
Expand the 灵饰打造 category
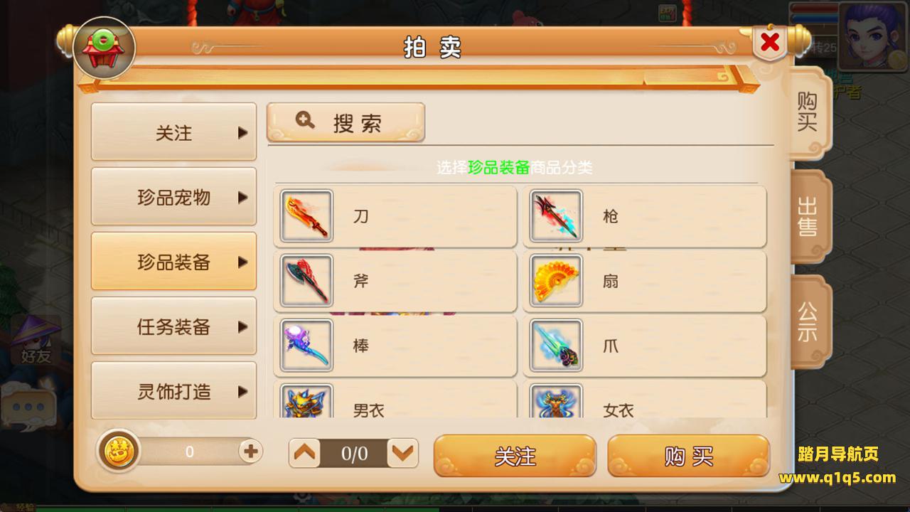click(173, 390)
